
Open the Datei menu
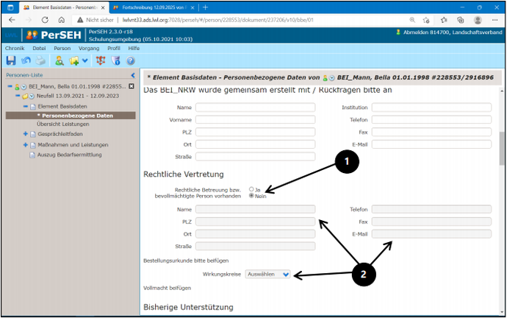coord(39,49)
